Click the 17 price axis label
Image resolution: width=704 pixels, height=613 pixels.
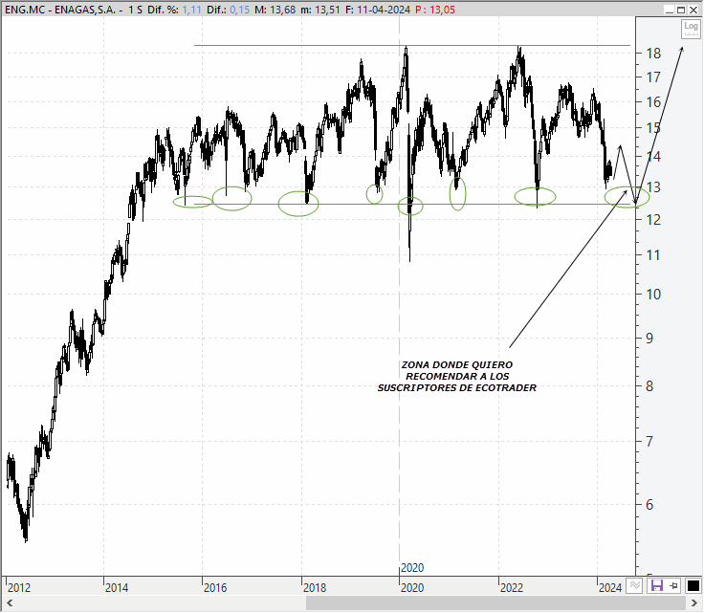pos(653,77)
